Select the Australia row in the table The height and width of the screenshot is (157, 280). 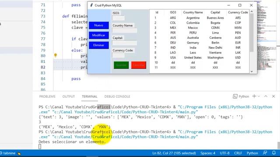click(x=199, y=38)
